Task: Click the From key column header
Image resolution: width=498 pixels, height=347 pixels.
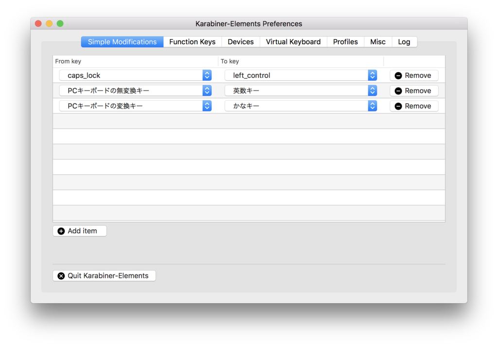Action: click(x=136, y=61)
